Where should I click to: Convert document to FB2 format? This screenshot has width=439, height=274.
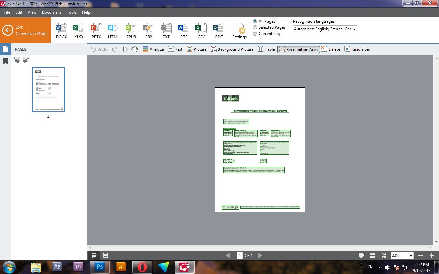click(x=149, y=31)
